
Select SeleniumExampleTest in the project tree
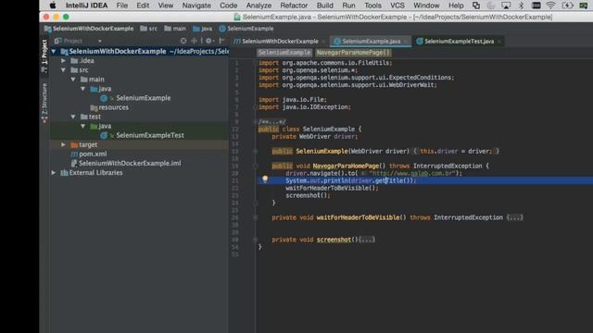pos(150,135)
